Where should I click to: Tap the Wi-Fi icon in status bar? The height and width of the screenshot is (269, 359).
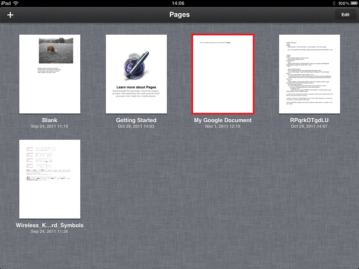[16, 3]
